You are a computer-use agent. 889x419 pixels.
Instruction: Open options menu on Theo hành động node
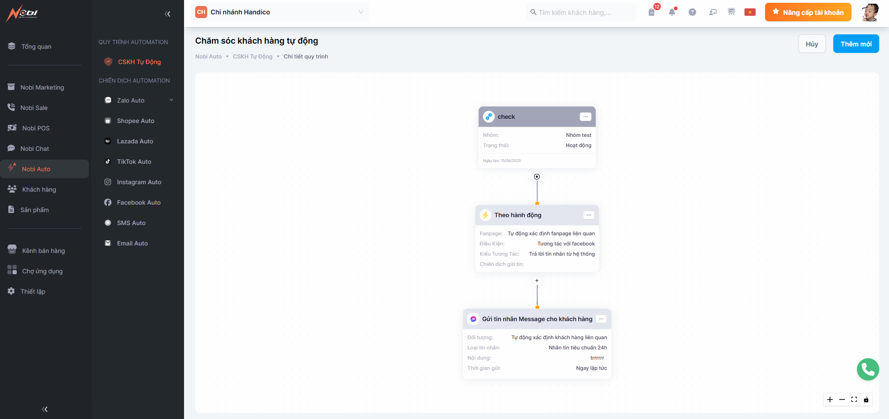coord(588,215)
